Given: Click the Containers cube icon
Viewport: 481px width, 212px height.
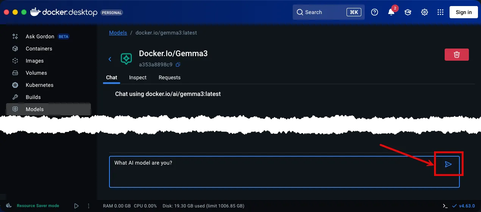Looking at the screenshot, I should tap(15, 49).
